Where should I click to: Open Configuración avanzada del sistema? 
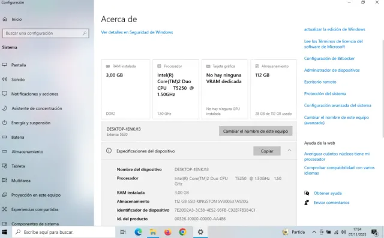click(337, 105)
